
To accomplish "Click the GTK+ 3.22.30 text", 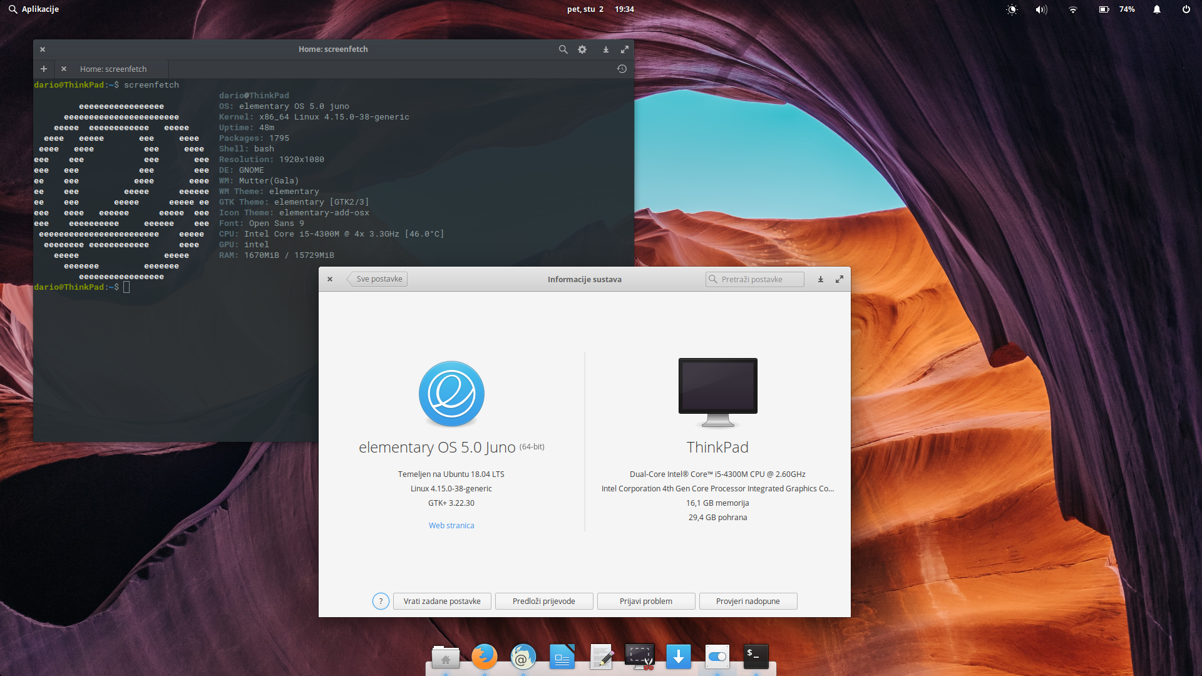I will click(x=451, y=503).
